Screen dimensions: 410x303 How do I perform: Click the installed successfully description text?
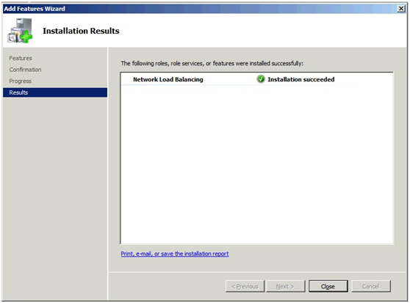pos(212,63)
